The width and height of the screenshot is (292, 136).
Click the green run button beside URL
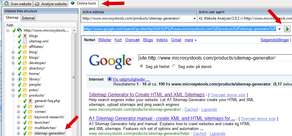click(287, 29)
